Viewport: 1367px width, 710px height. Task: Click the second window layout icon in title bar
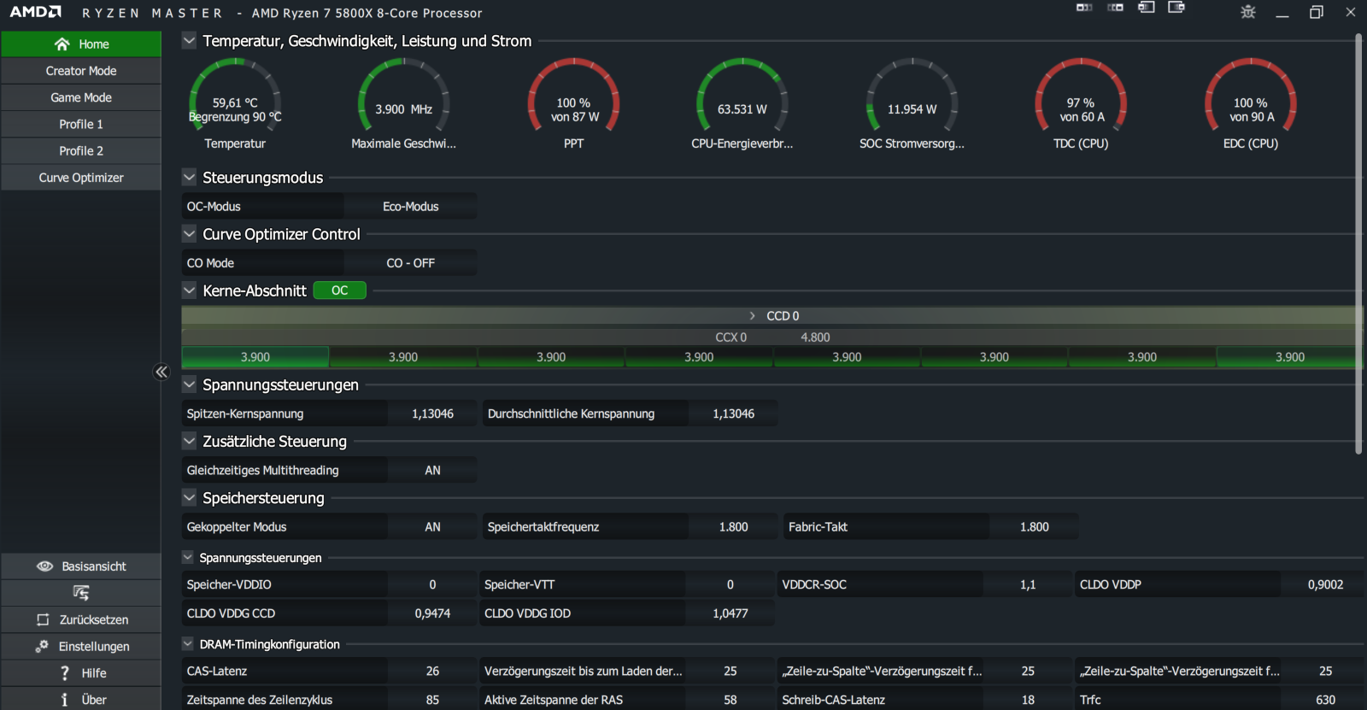click(1115, 8)
